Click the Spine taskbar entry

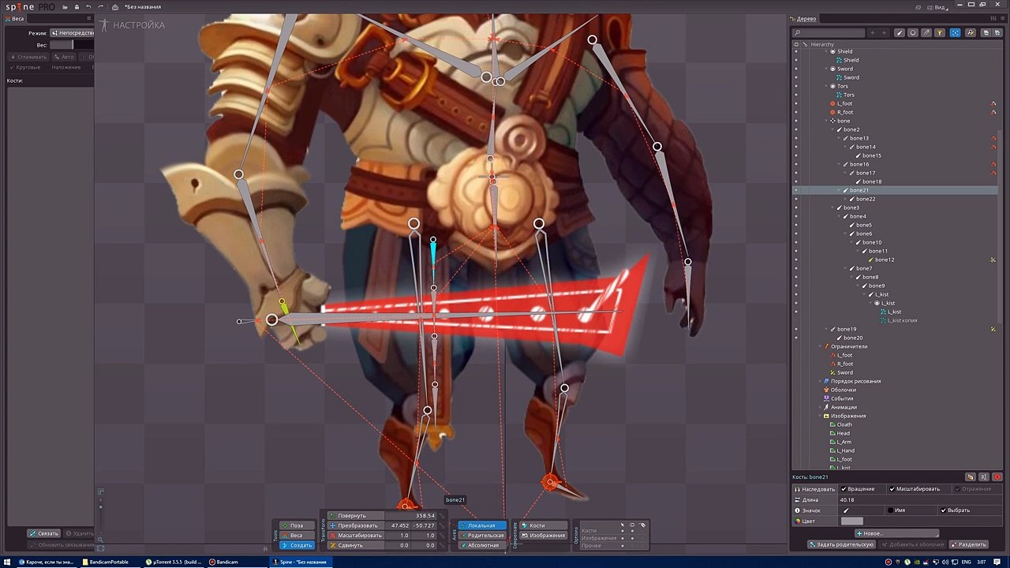click(300, 562)
